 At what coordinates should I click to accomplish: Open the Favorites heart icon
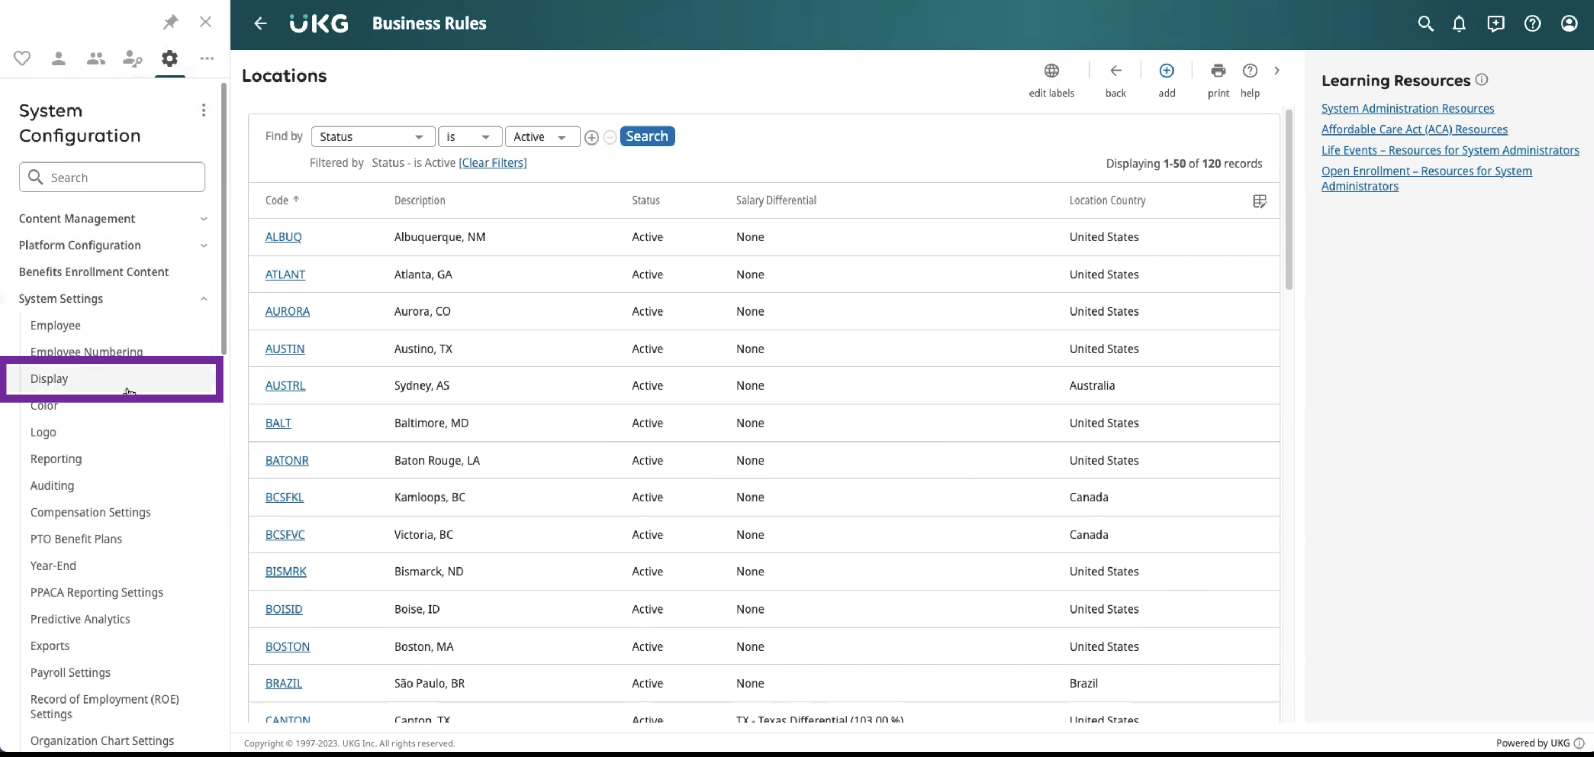[x=22, y=59]
